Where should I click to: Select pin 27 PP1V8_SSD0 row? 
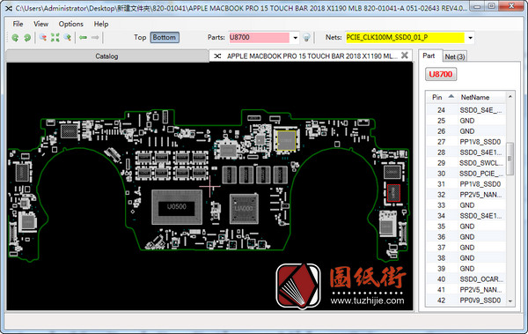point(466,142)
